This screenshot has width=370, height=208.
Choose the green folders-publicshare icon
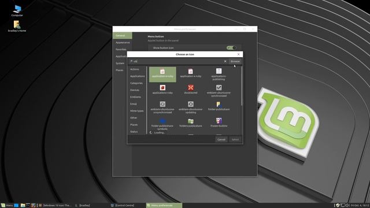click(191, 123)
